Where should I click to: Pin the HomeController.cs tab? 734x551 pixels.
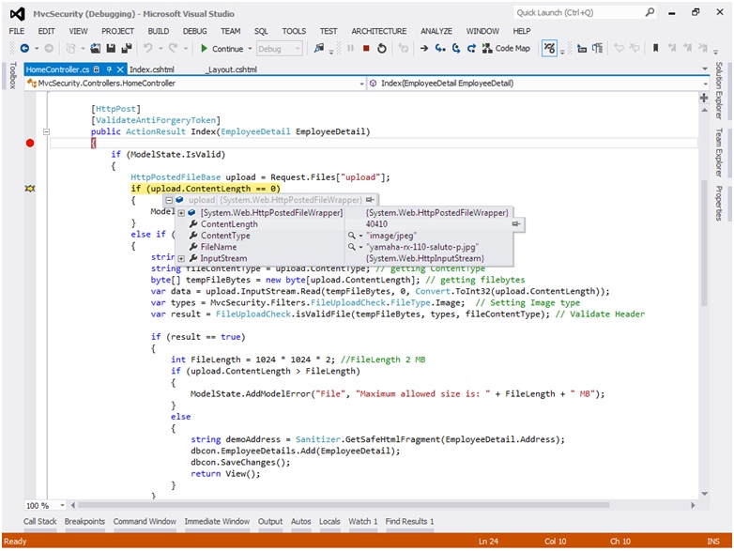pyautogui.click(x=109, y=69)
